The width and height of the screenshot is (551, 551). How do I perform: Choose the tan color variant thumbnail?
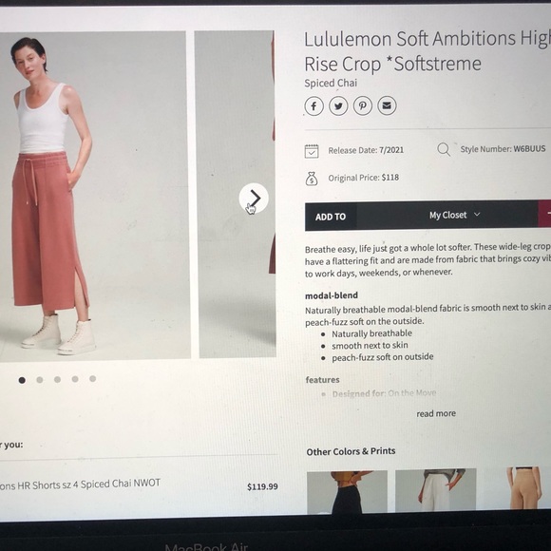click(x=522, y=487)
